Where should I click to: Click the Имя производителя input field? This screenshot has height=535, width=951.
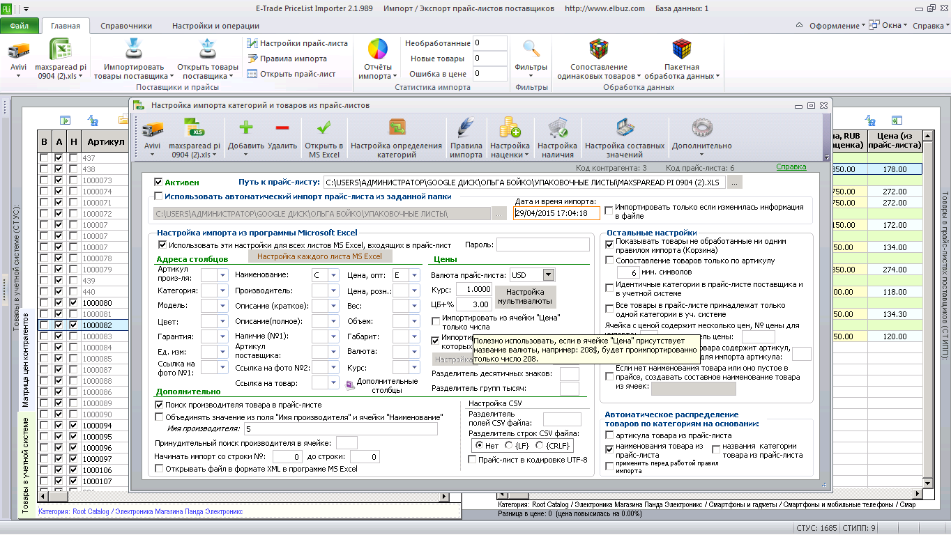pos(340,428)
